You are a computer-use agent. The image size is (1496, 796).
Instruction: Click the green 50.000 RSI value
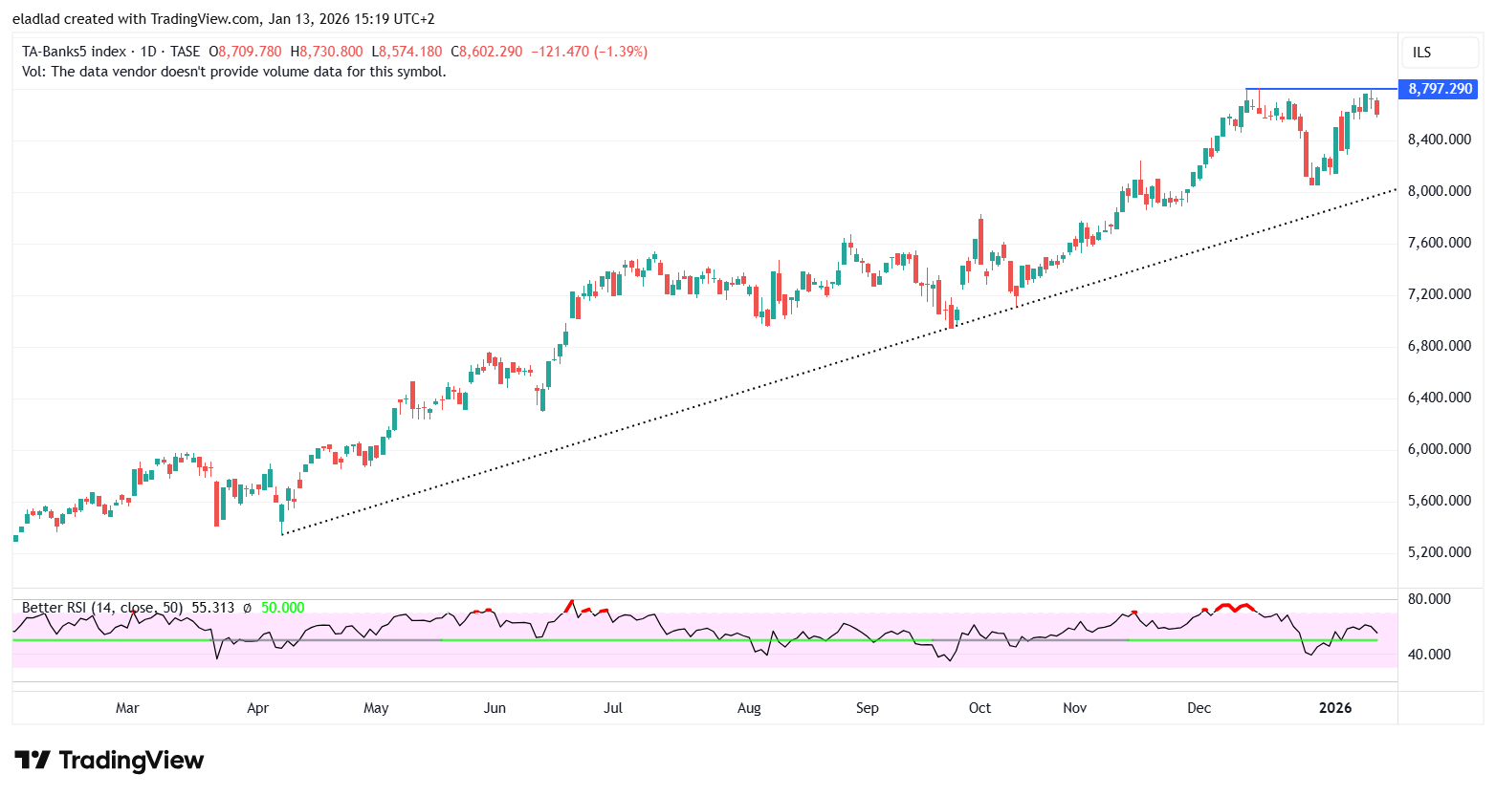pos(282,608)
